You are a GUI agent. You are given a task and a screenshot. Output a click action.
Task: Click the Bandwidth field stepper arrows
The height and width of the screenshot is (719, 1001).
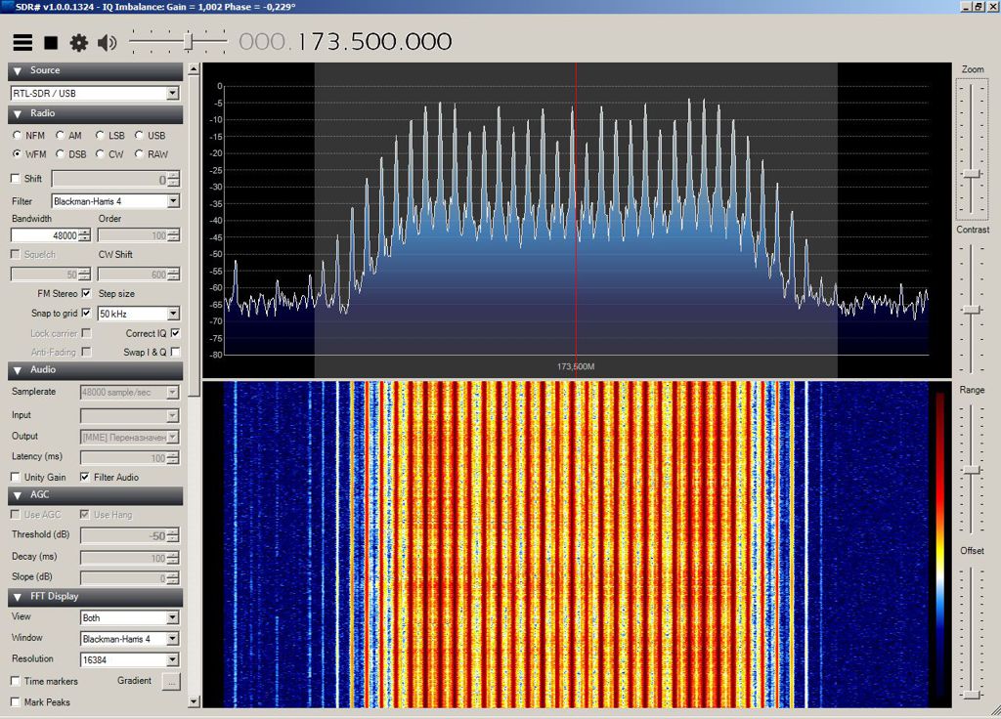tap(85, 235)
